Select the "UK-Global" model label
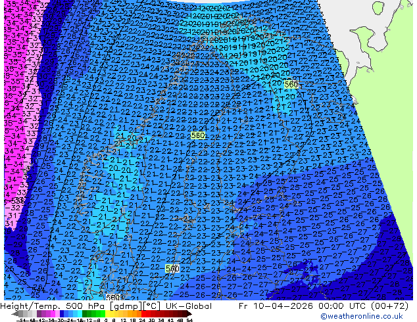The image size is (417, 322). click(189, 306)
